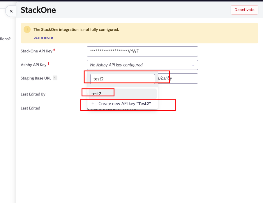Click the red asterisk after StackOne API Key
This screenshot has height=203, width=263.
point(55,49)
